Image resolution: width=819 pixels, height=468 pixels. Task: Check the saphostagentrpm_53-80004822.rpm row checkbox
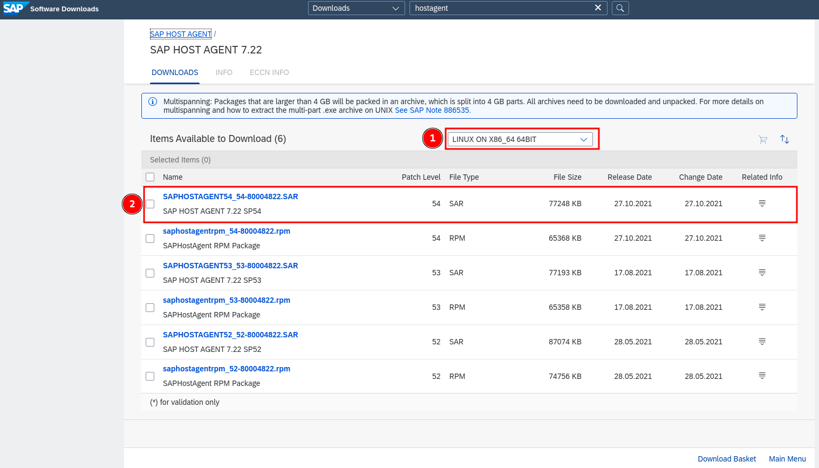click(x=151, y=308)
